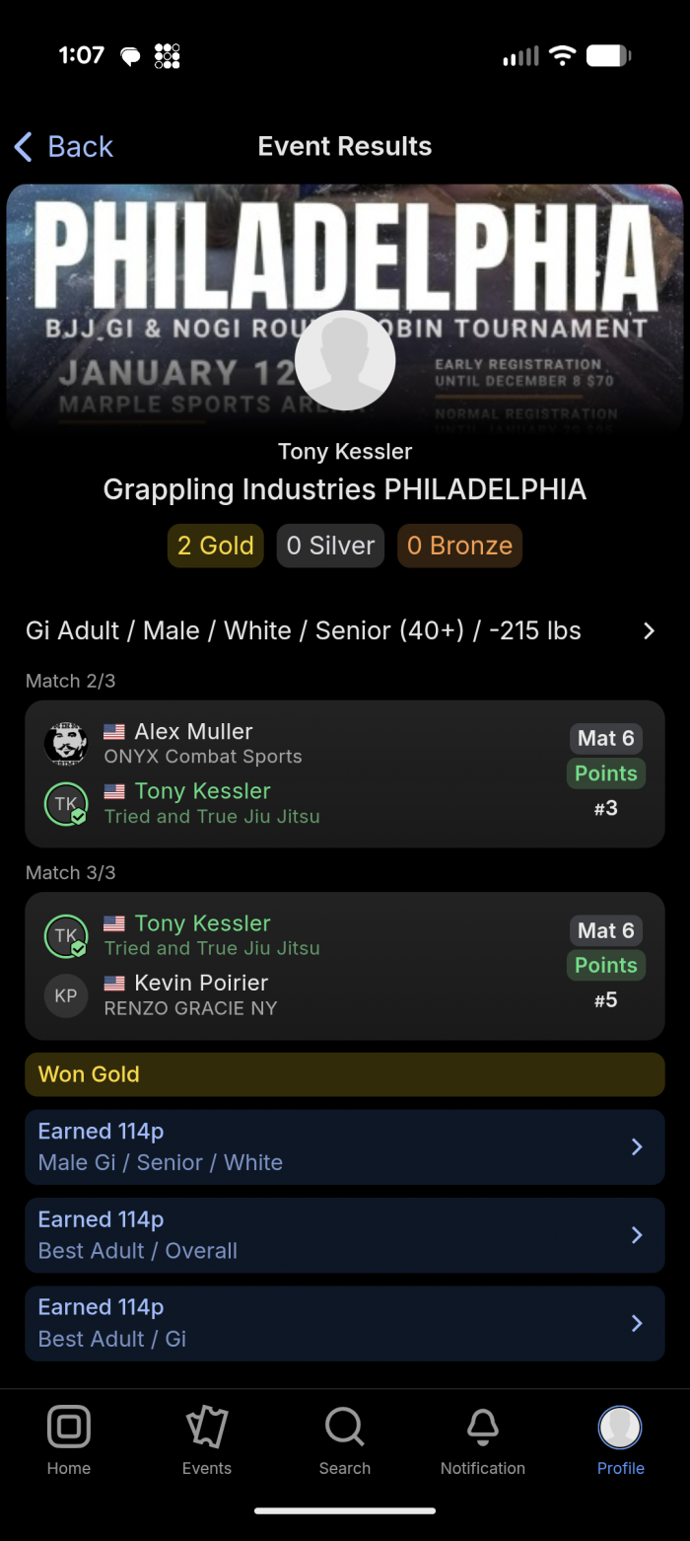Image resolution: width=690 pixels, height=1541 pixels.
Task: Open the Events ticket icon
Action: pyautogui.click(x=207, y=1427)
